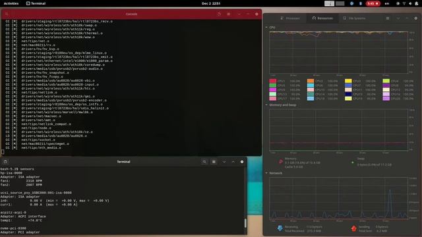Change the CPU3 yellow color swatch
422x237 pixels.
[x=348, y=81]
